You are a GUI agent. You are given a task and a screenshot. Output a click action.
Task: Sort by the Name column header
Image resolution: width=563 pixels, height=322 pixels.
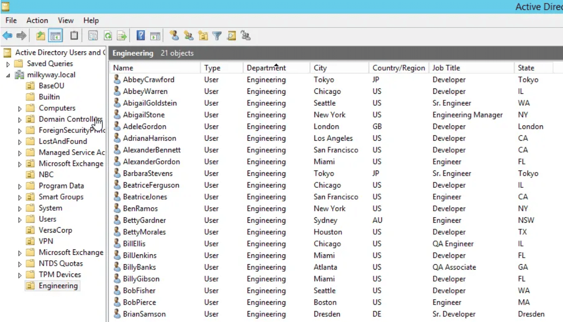pyautogui.click(x=155, y=68)
